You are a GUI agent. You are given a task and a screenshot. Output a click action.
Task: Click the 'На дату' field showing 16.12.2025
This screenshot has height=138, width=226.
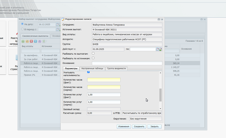47,24
